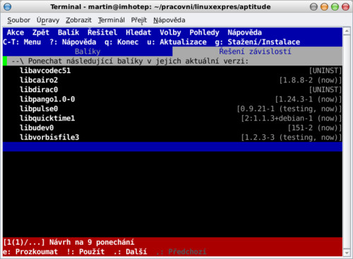Click the highlighted blue selection bar
353x259 pixels.
coord(172,146)
